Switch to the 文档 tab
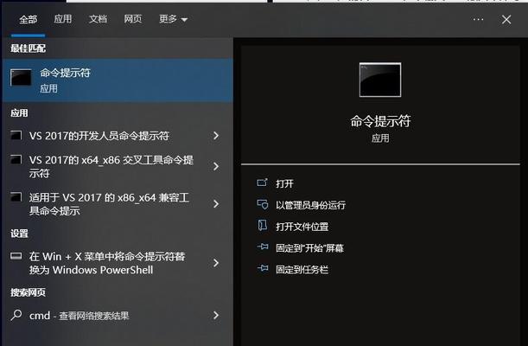Image resolution: width=528 pixels, height=346 pixels. 98,19
